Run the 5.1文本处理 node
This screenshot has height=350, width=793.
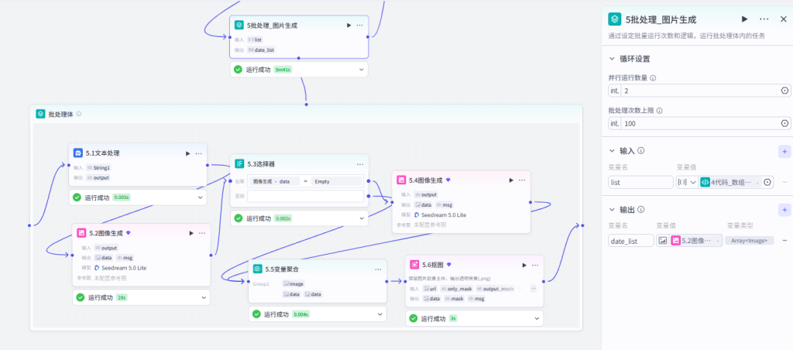coord(187,153)
